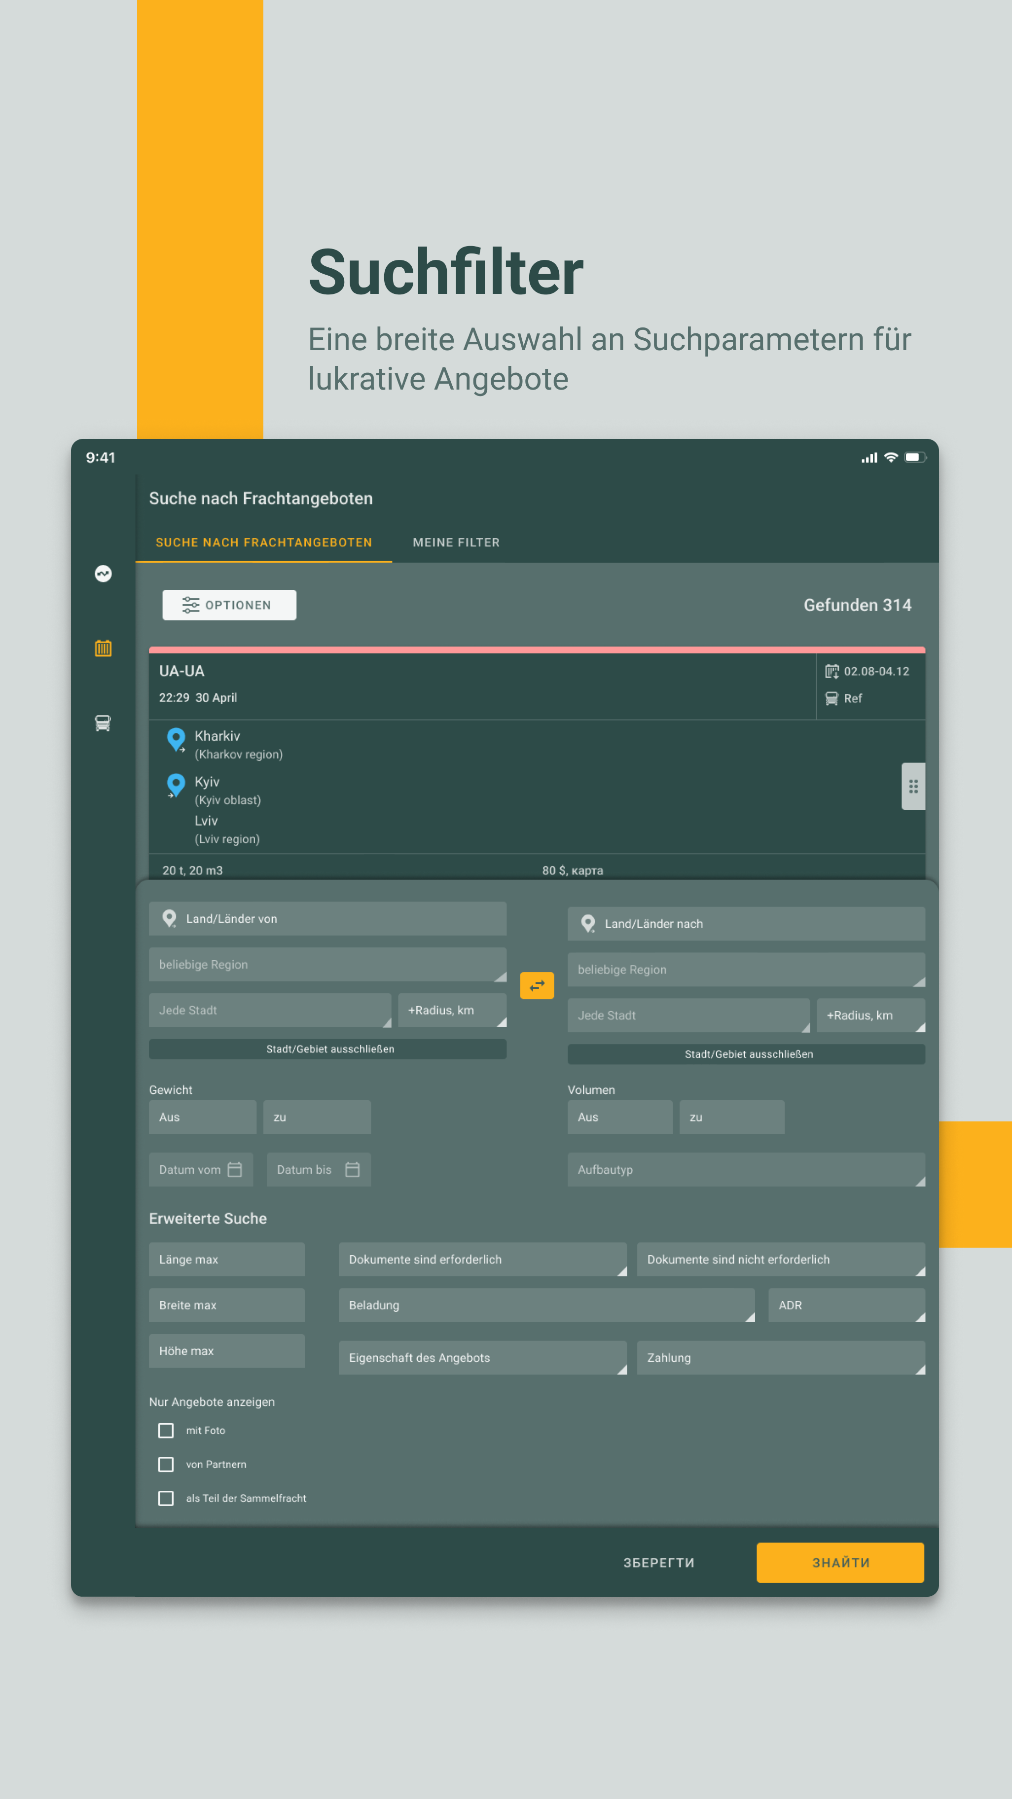1012x1799 pixels.
Task: Enable the 'mit Foto' checkbox
Action: point(166,1430)
